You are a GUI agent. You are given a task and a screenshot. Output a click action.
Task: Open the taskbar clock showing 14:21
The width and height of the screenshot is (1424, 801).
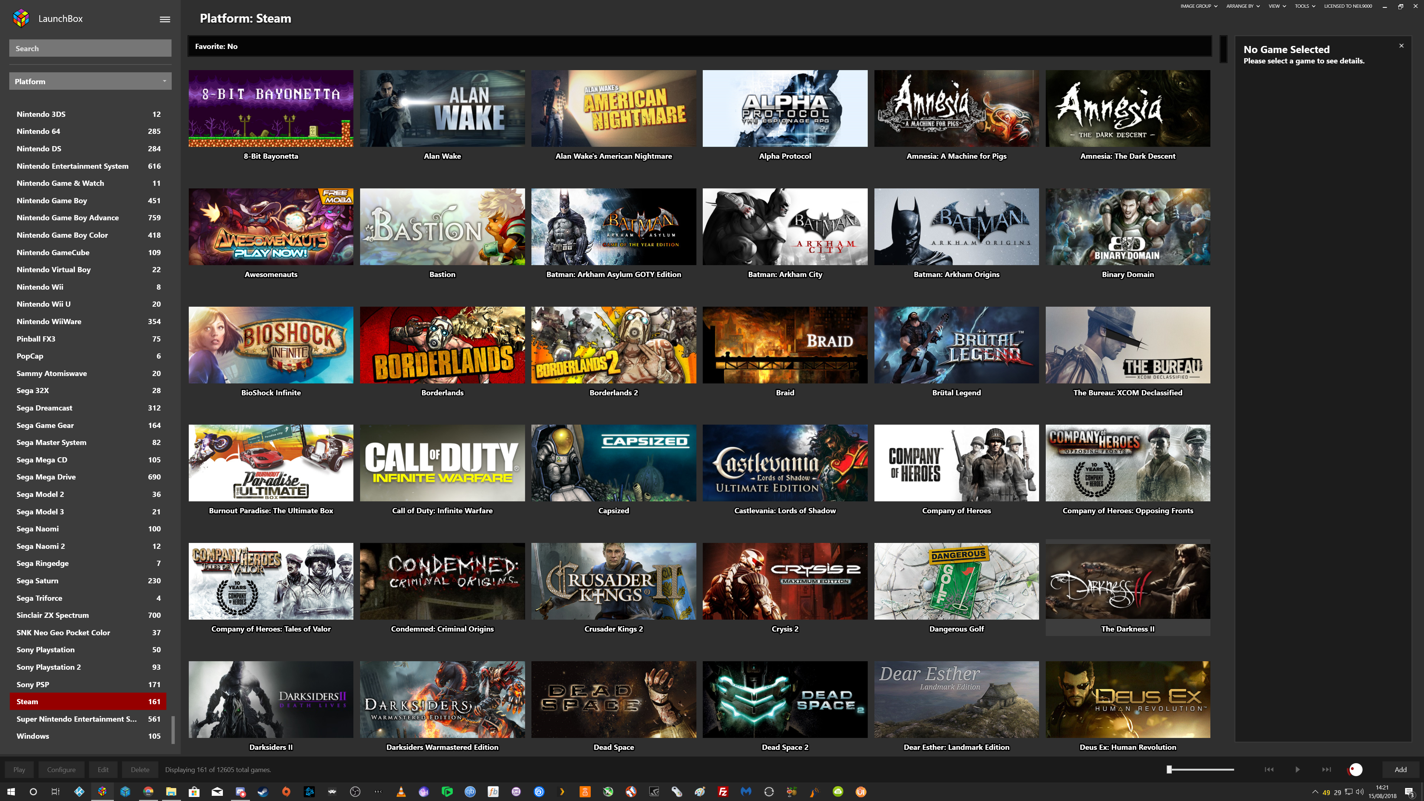(x=1382, y=792)
